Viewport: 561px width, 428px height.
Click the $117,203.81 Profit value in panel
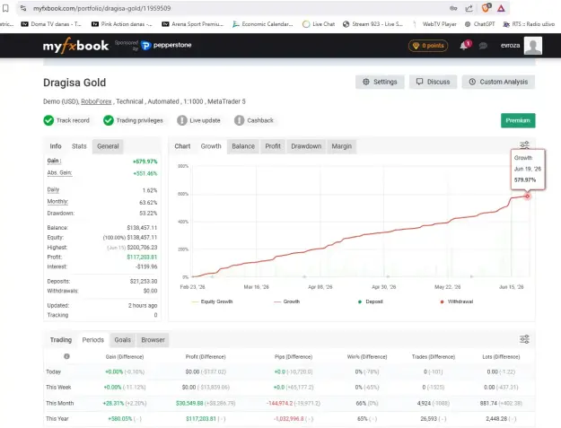tap(142, 258)
